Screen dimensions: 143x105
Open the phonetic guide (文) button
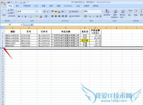46,16
